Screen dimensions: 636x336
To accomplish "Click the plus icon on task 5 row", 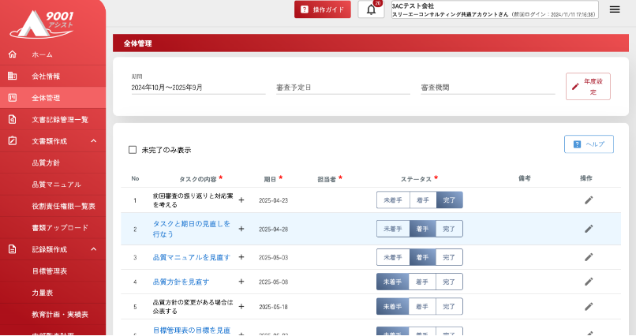I will (x=241, y=306).
